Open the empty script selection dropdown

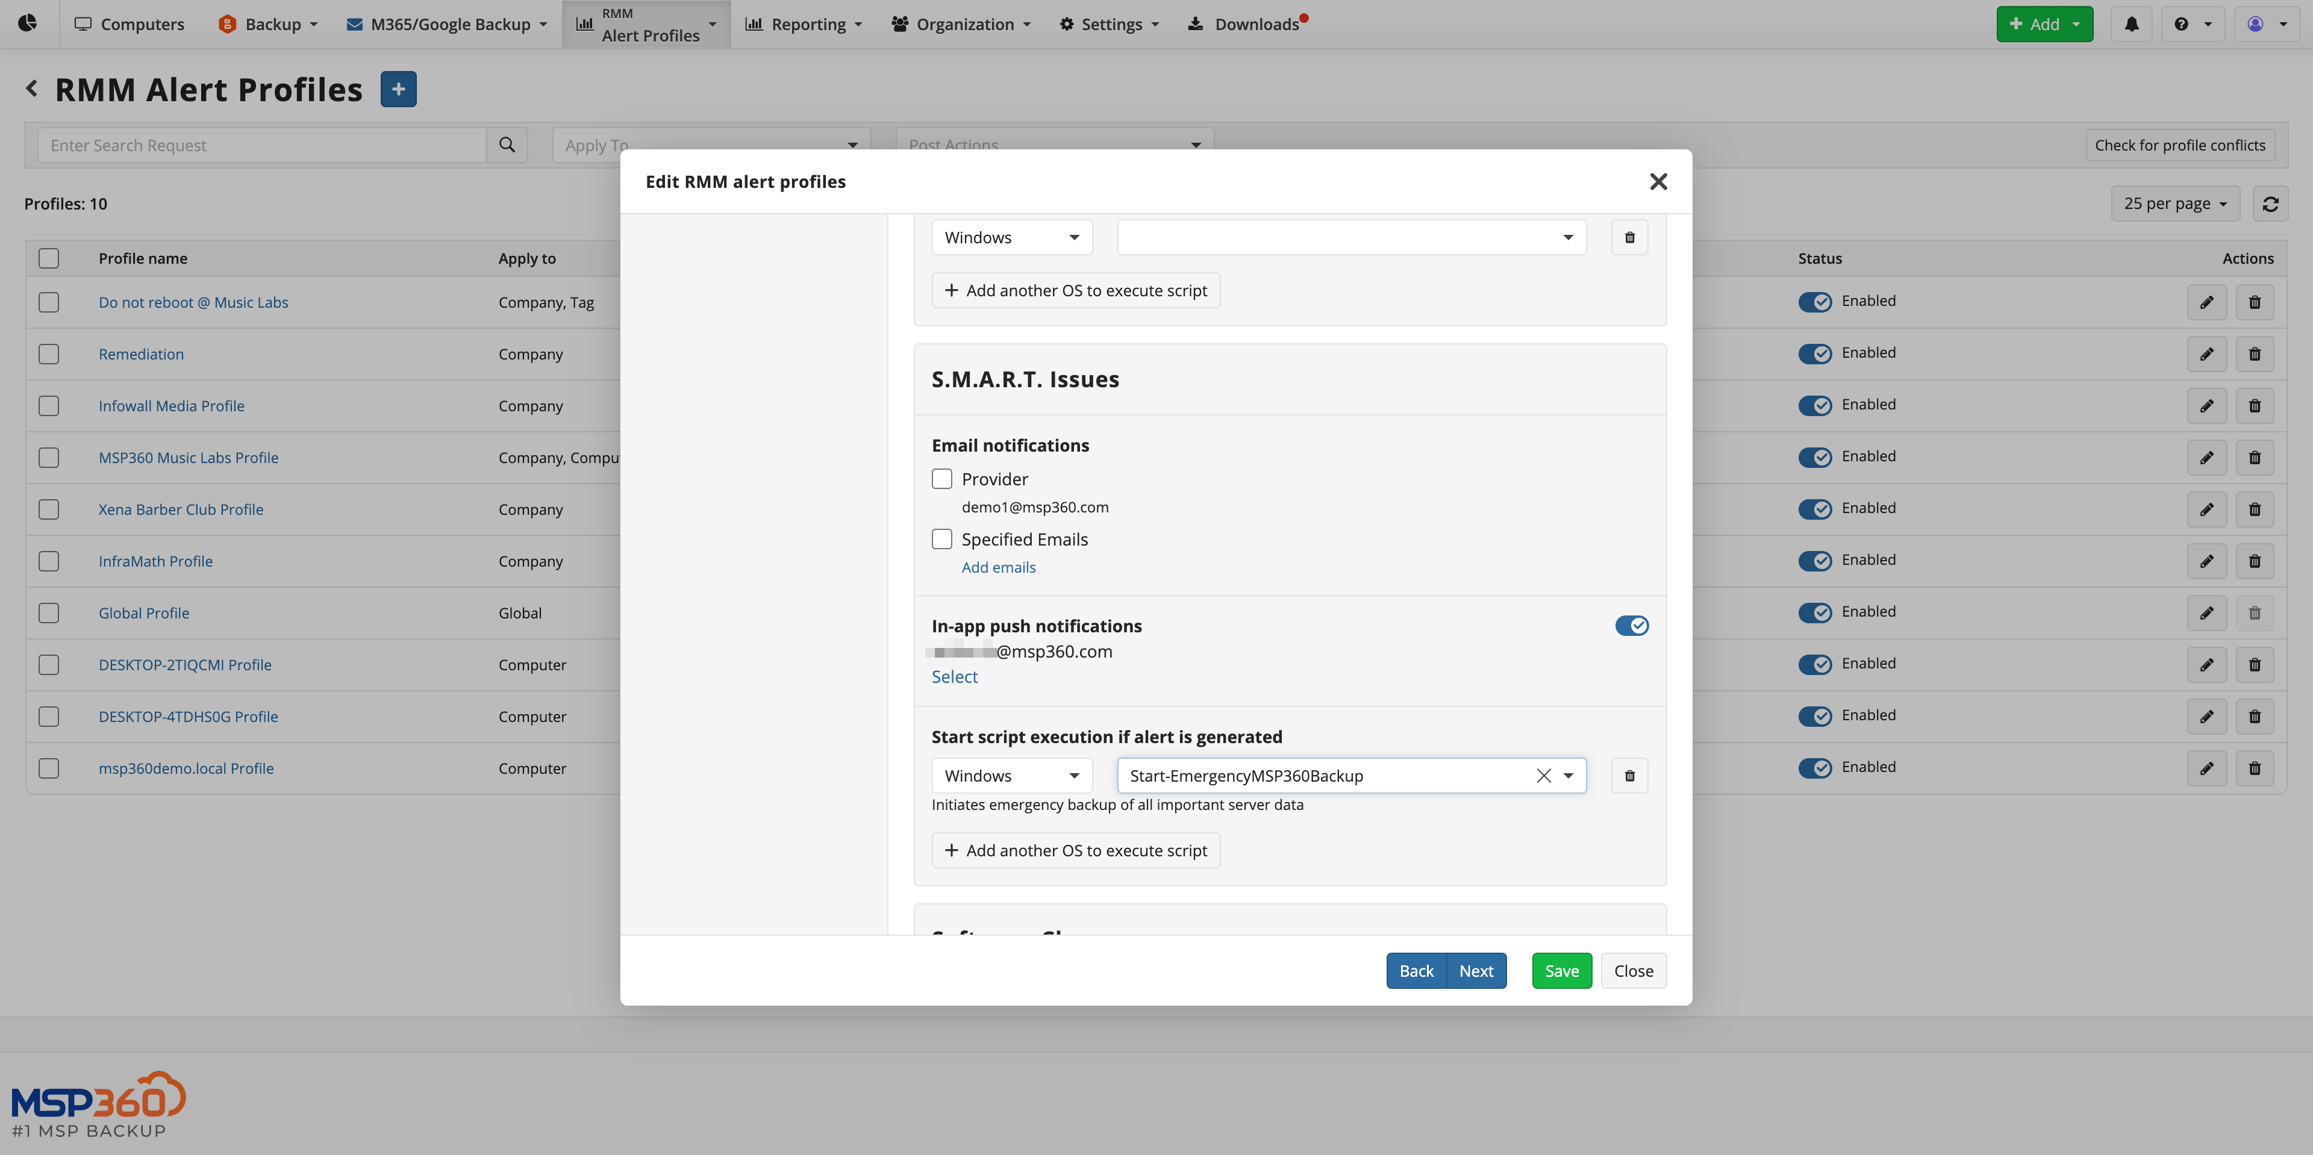click(x=1350, y=237)
